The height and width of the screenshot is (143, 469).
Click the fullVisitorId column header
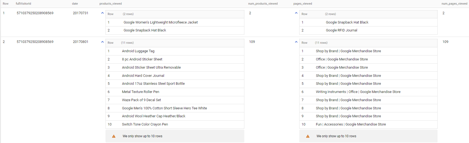pos(24,4)
